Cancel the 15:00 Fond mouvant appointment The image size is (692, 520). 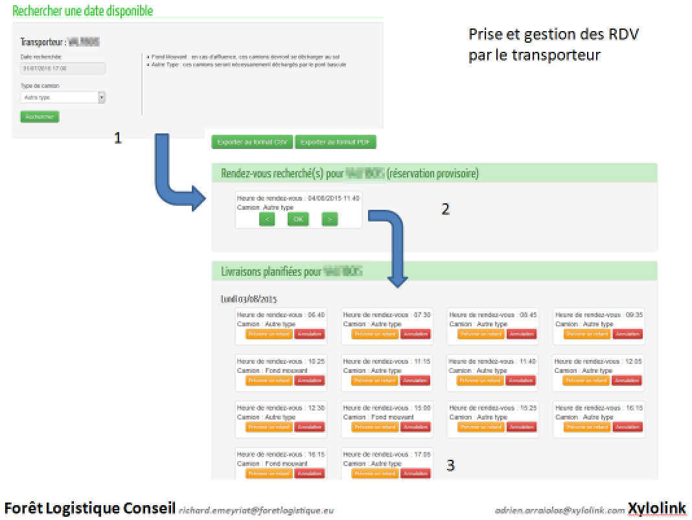coord(416,427)
